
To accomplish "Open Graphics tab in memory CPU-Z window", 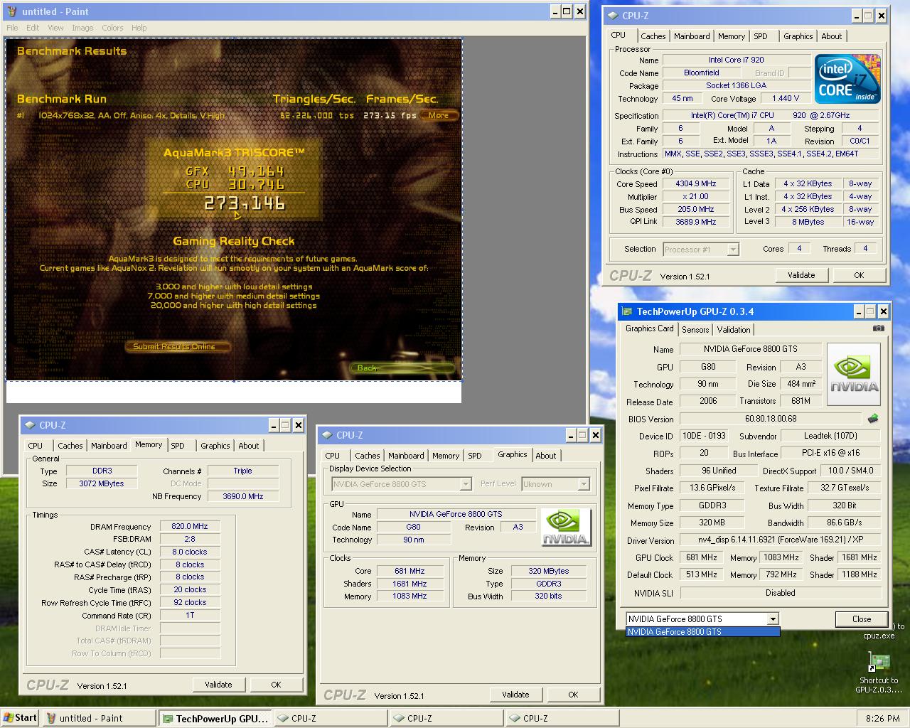I will tap(215, 446).
